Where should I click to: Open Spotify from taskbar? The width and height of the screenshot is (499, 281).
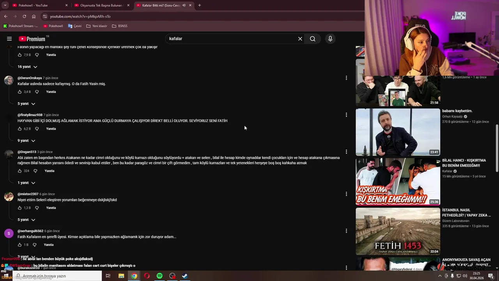pos(159,276)
